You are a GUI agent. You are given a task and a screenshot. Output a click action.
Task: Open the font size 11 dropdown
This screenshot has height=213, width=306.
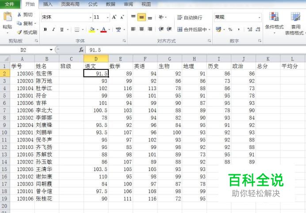click(x=108, y=18)
